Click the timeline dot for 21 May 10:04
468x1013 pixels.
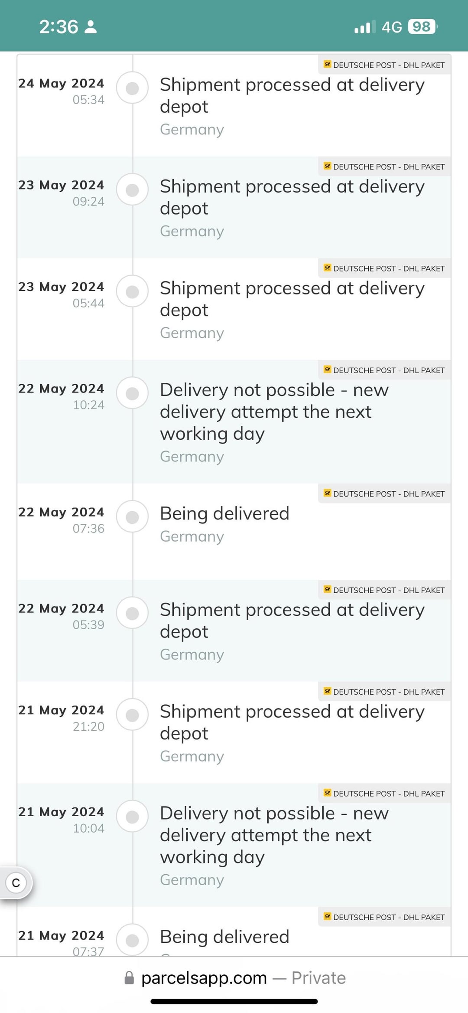(x=132, y=817)
